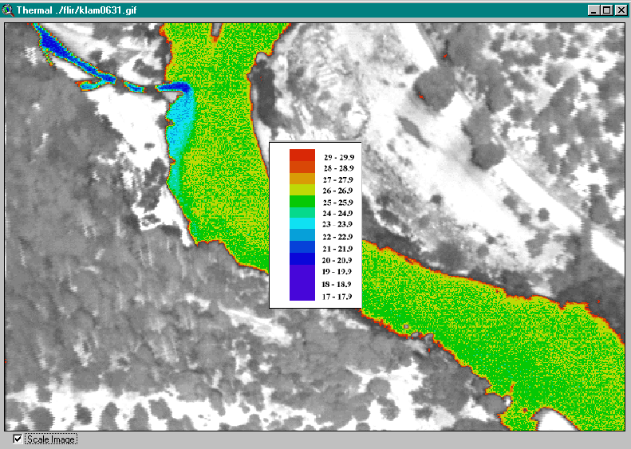Click the 25 - 25.9 legend label
The width and height of the screenshot is (631, 449).
click(x=338, y=202)
